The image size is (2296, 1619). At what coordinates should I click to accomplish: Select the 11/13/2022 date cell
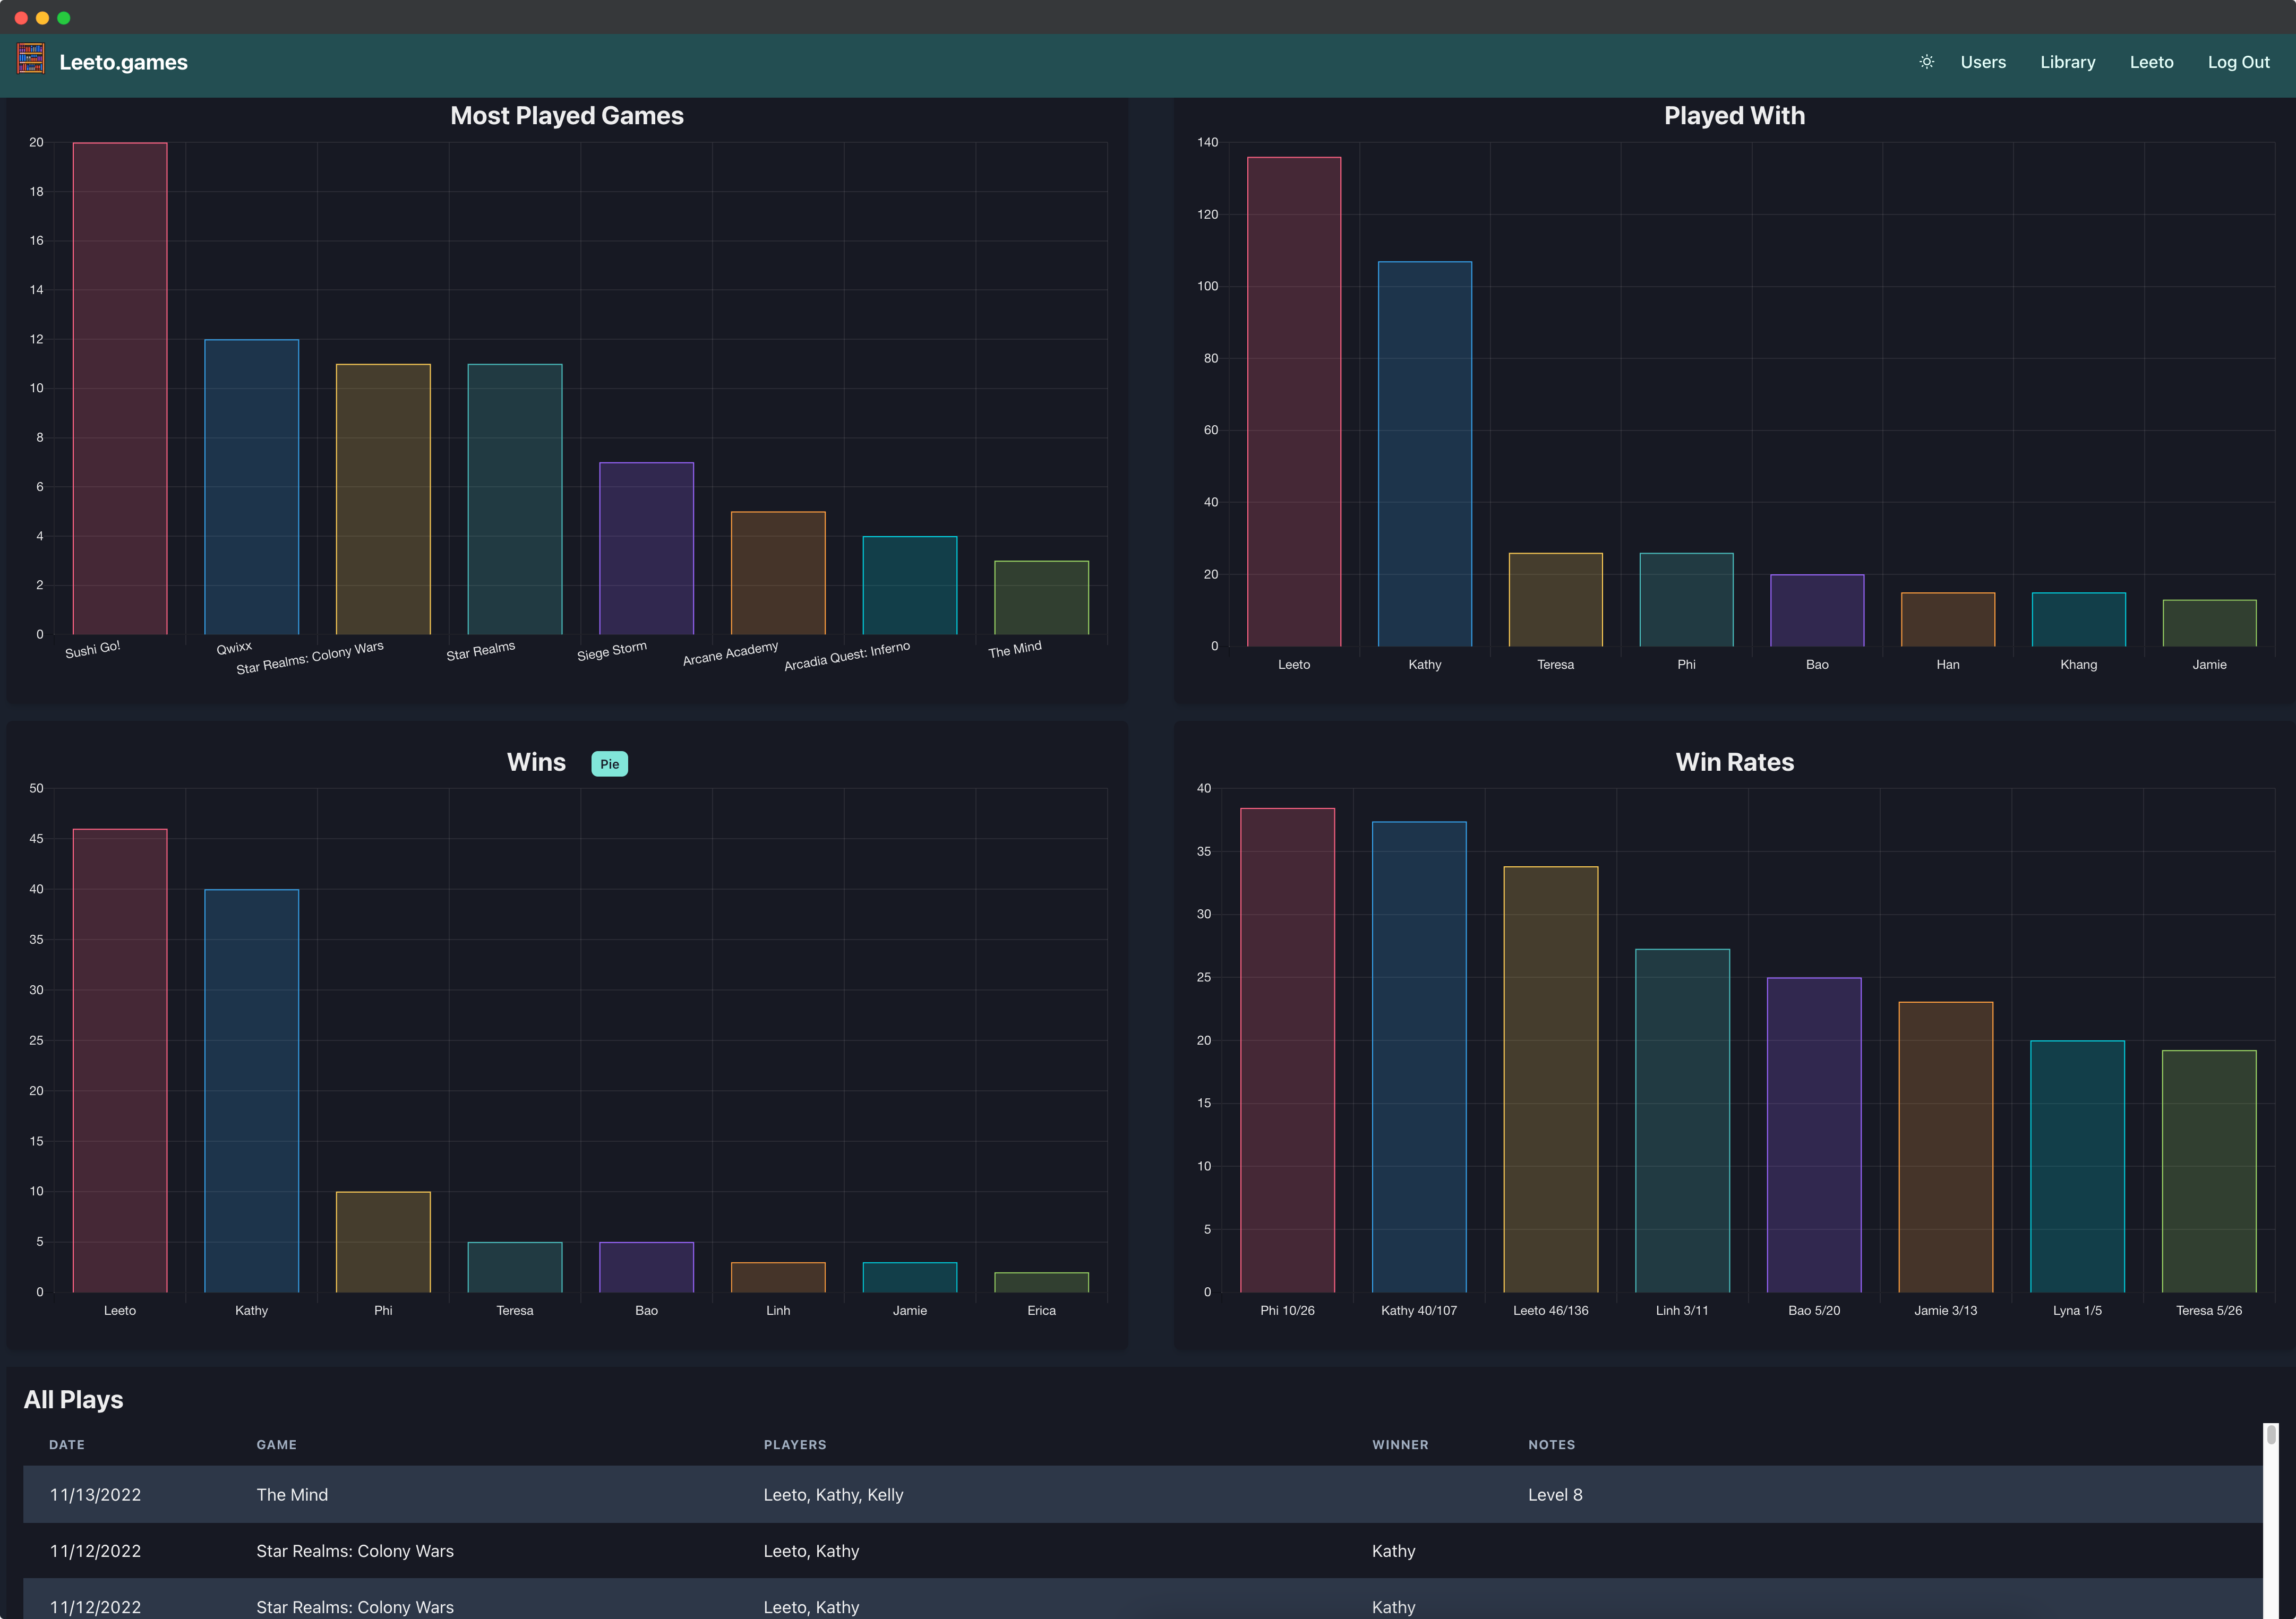pos(95,1495)
